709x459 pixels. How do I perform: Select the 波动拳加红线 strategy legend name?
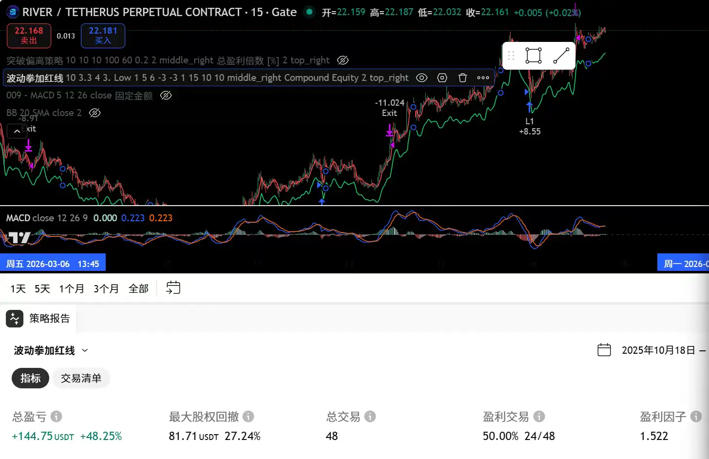point(35,78)
